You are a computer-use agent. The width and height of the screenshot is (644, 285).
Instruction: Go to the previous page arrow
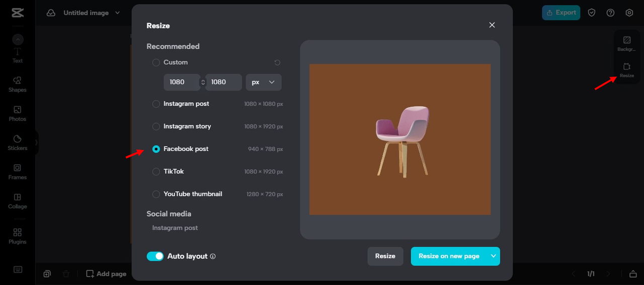point(574,274)
